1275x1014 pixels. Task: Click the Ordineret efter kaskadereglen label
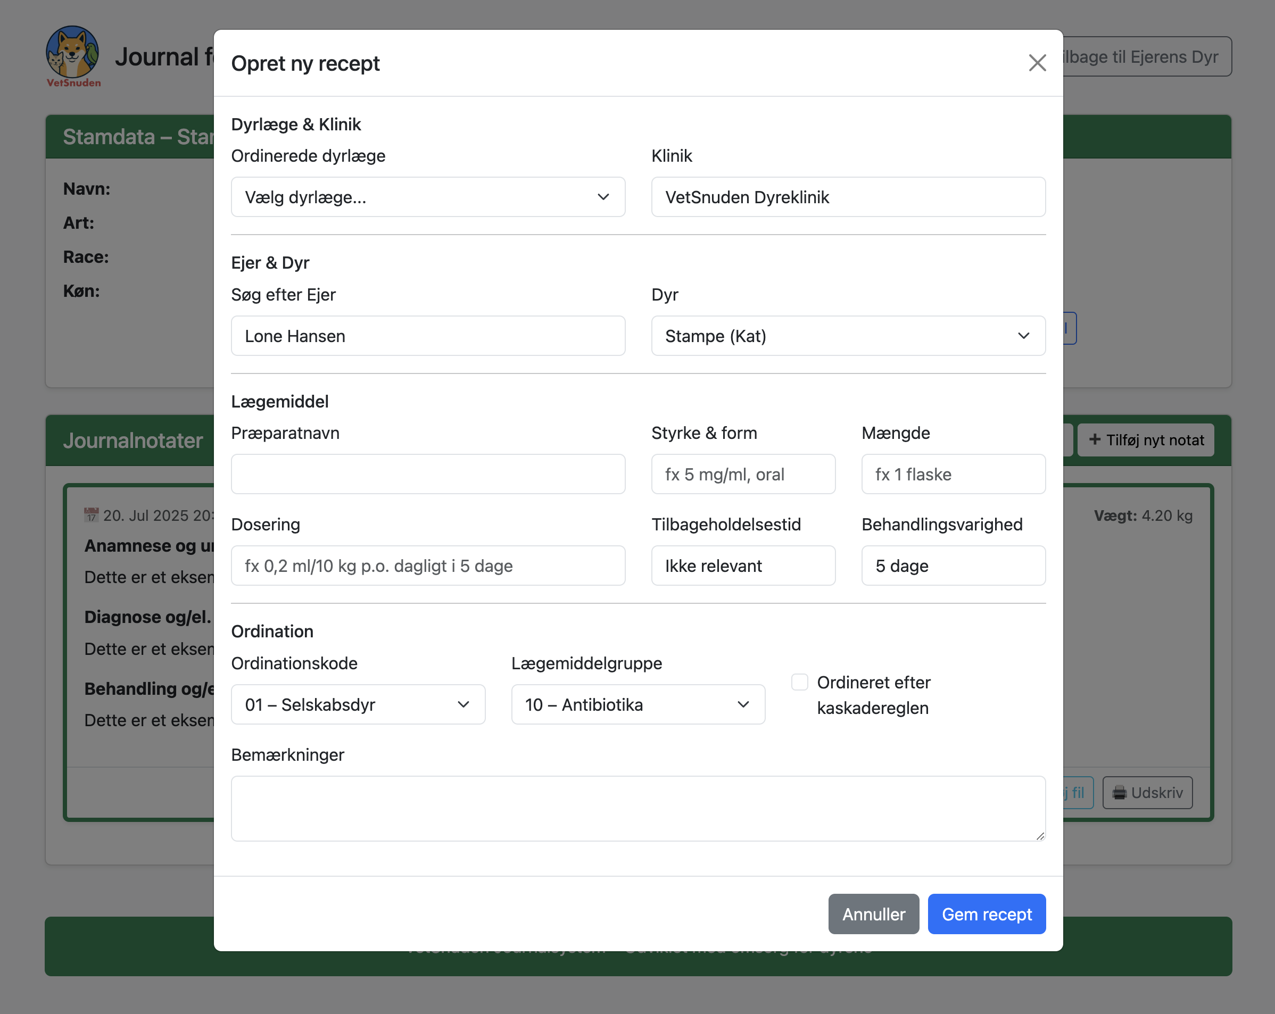pos(873,695)
